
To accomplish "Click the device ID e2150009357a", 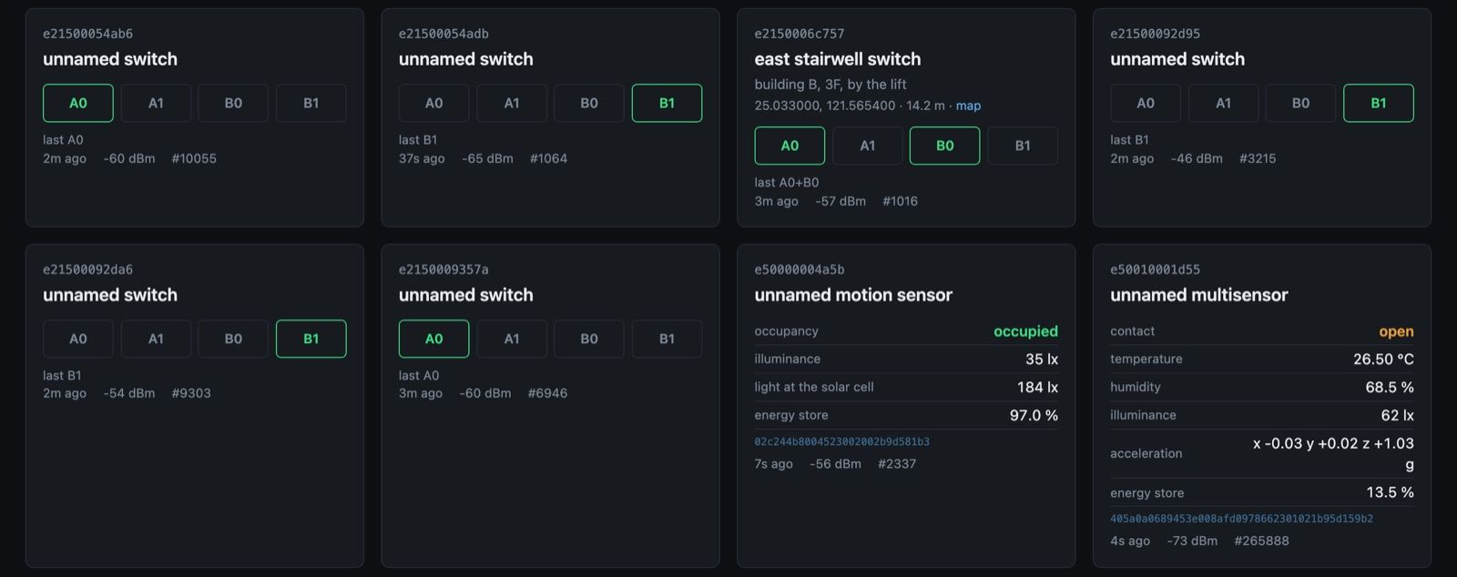I will [443, 269].
